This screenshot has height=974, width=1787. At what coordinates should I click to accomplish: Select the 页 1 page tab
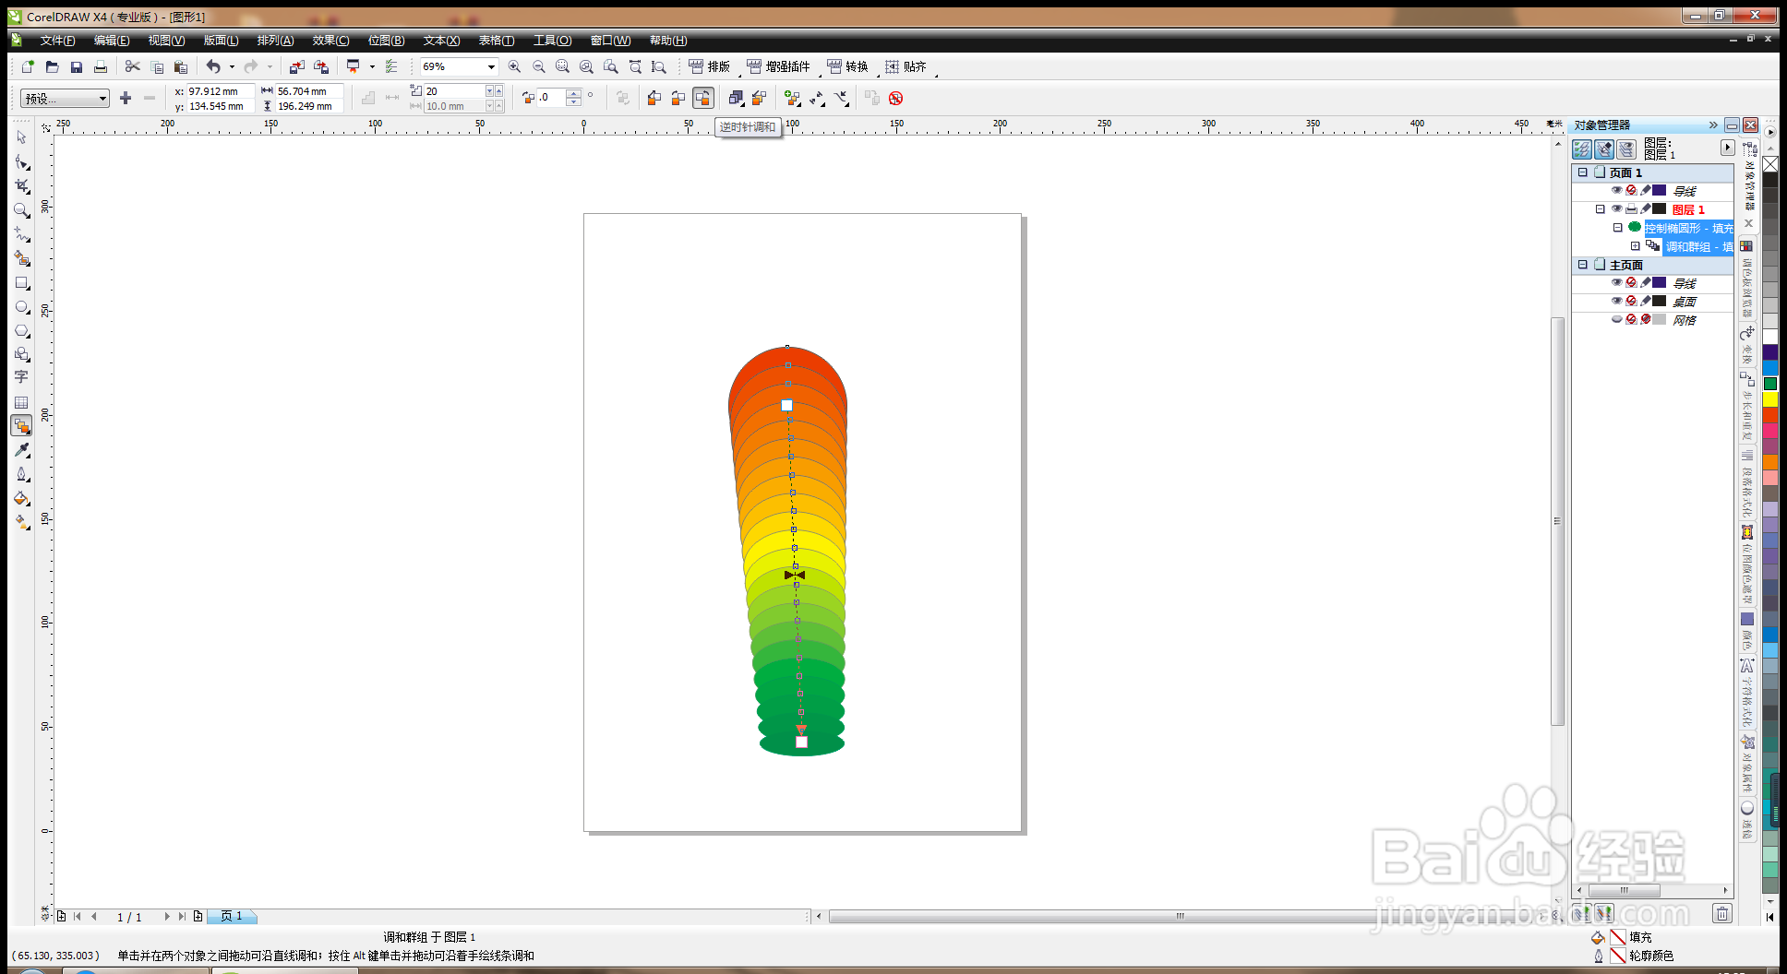point(232,916)
